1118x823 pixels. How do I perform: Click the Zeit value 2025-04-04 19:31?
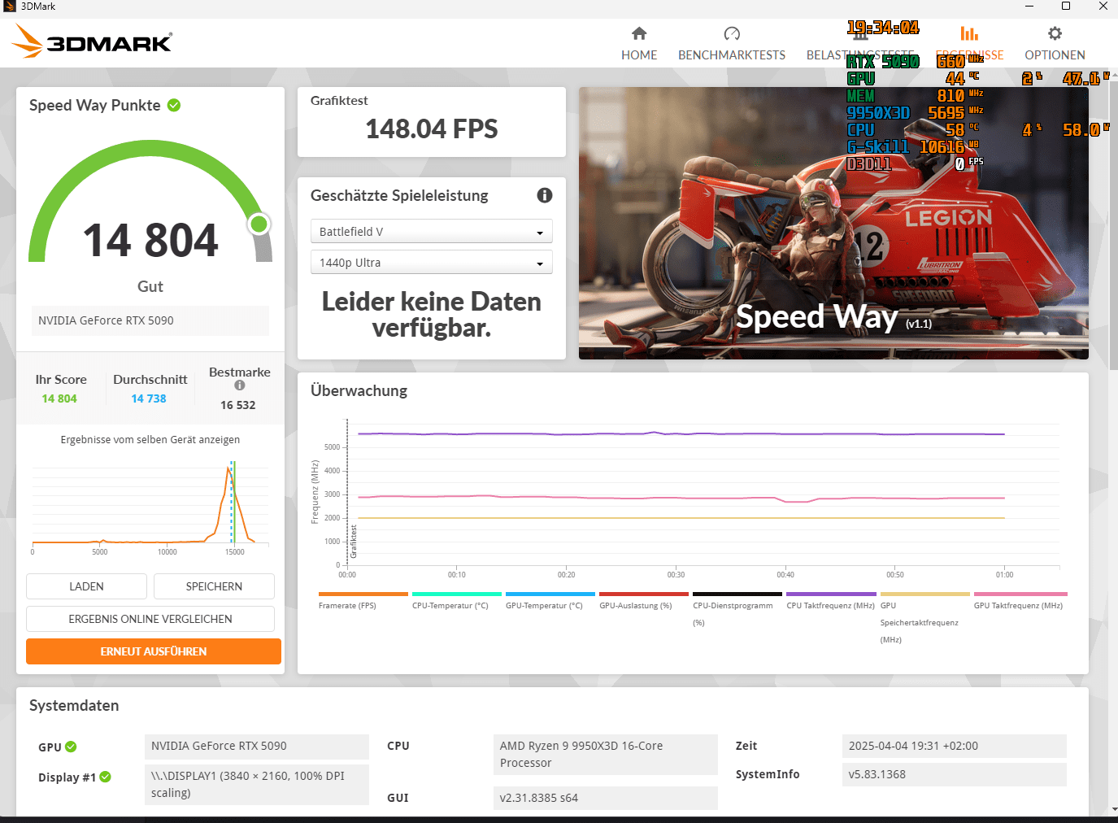(x=955, y=746)
